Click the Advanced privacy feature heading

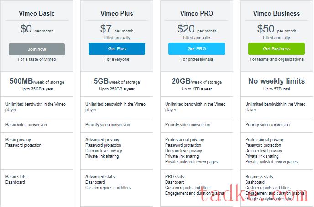(x=102, y=140)
